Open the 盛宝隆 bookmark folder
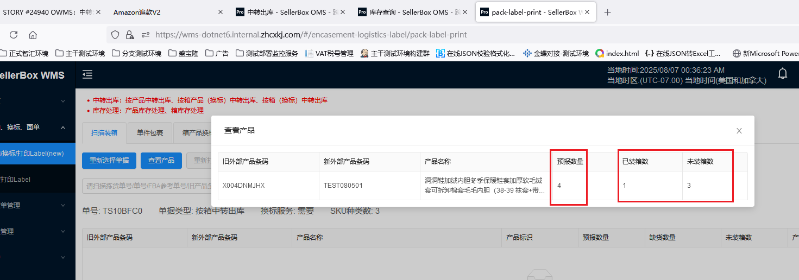The width and height of the screenshot is (799, 280). [183, 53]
